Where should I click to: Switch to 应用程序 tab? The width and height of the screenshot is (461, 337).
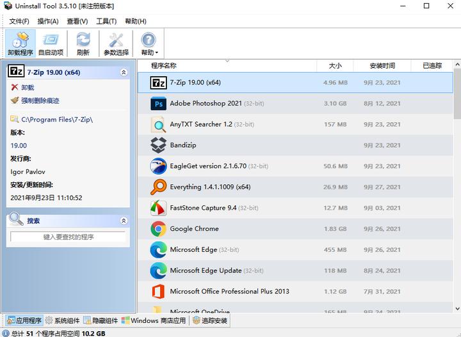click(24, 320)
